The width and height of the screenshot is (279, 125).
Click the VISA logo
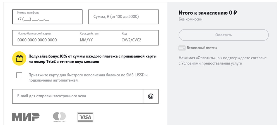click(x=85, y=117)
